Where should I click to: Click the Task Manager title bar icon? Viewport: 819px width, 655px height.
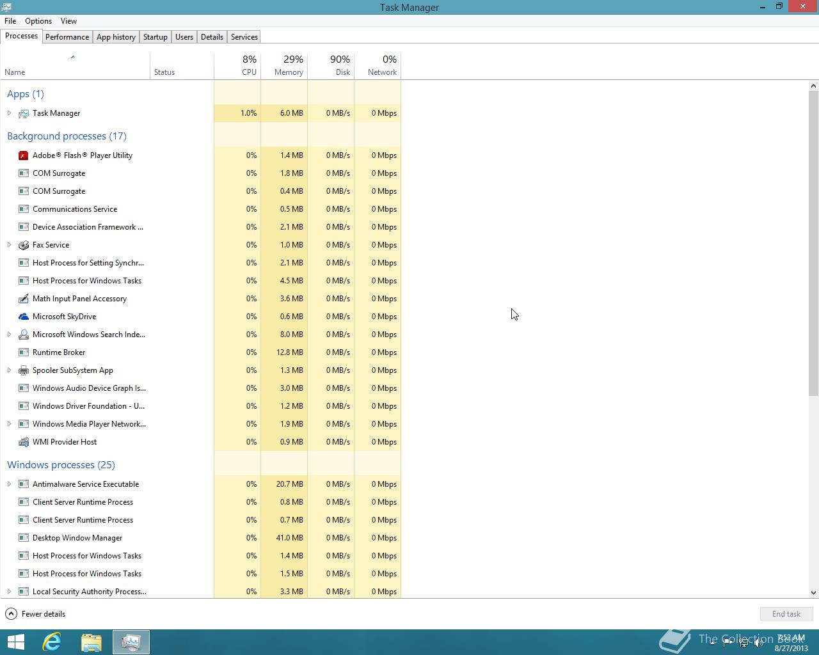6,7
